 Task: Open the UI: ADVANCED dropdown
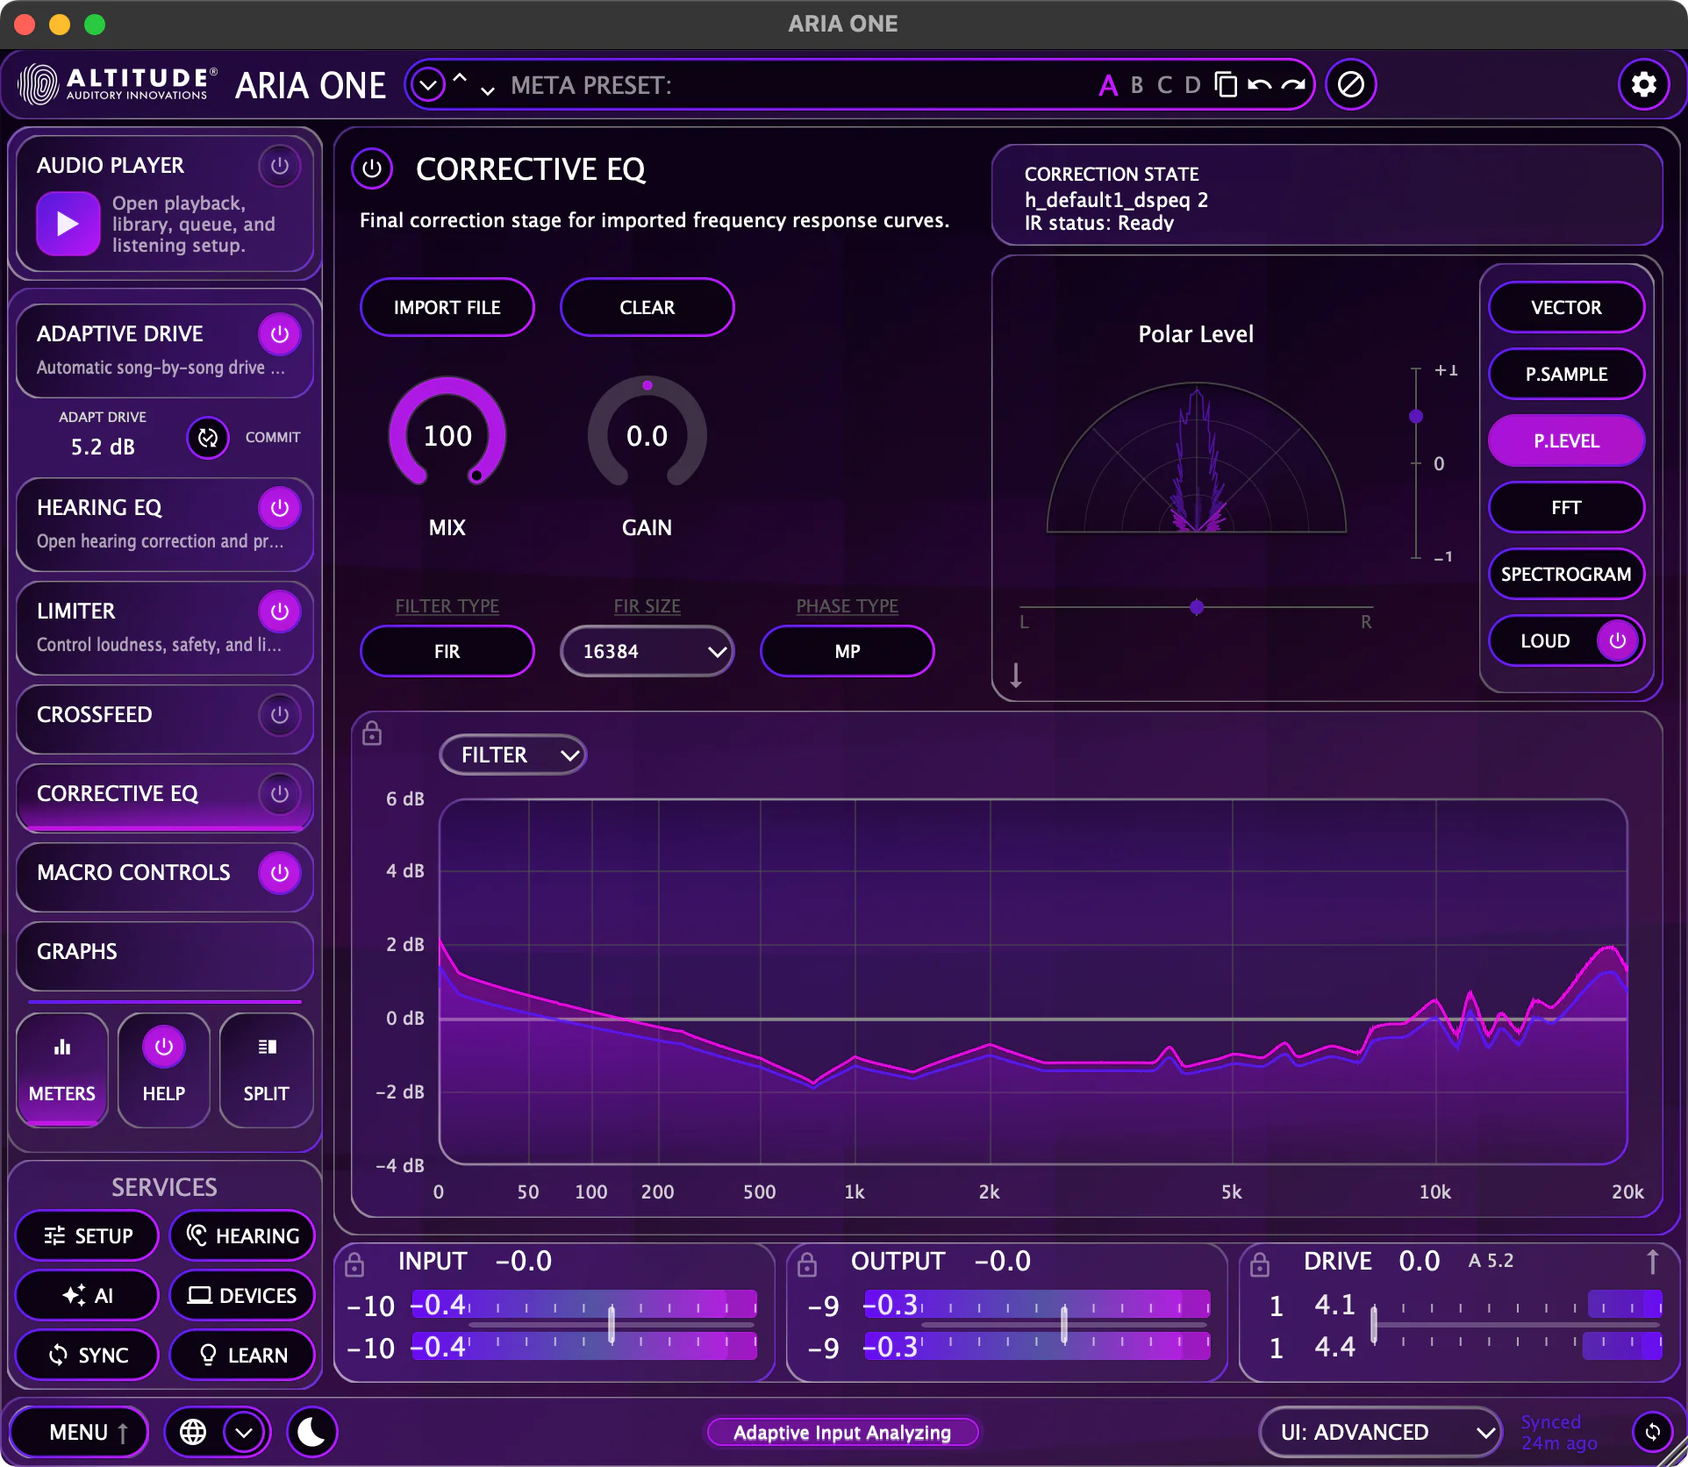(x=1381, y=1432)
